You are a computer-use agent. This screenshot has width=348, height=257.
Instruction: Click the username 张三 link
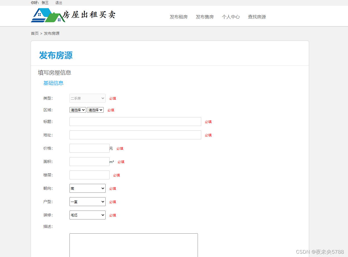[45, 3]
